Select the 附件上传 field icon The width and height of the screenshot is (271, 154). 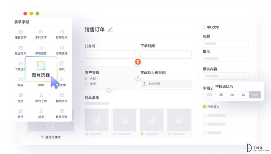[x=41, y=95]
